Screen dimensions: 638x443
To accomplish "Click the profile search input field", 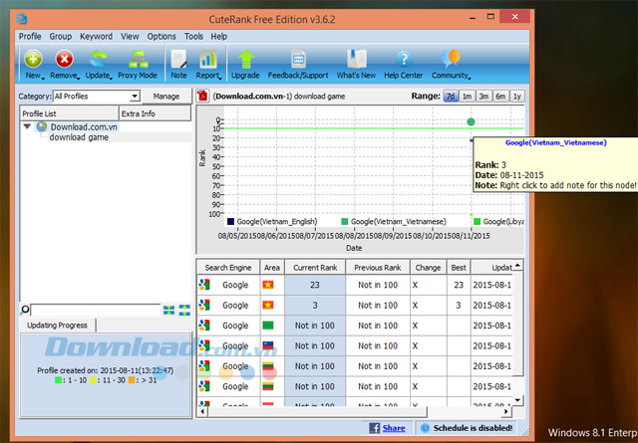I will (x=95, y=311).
